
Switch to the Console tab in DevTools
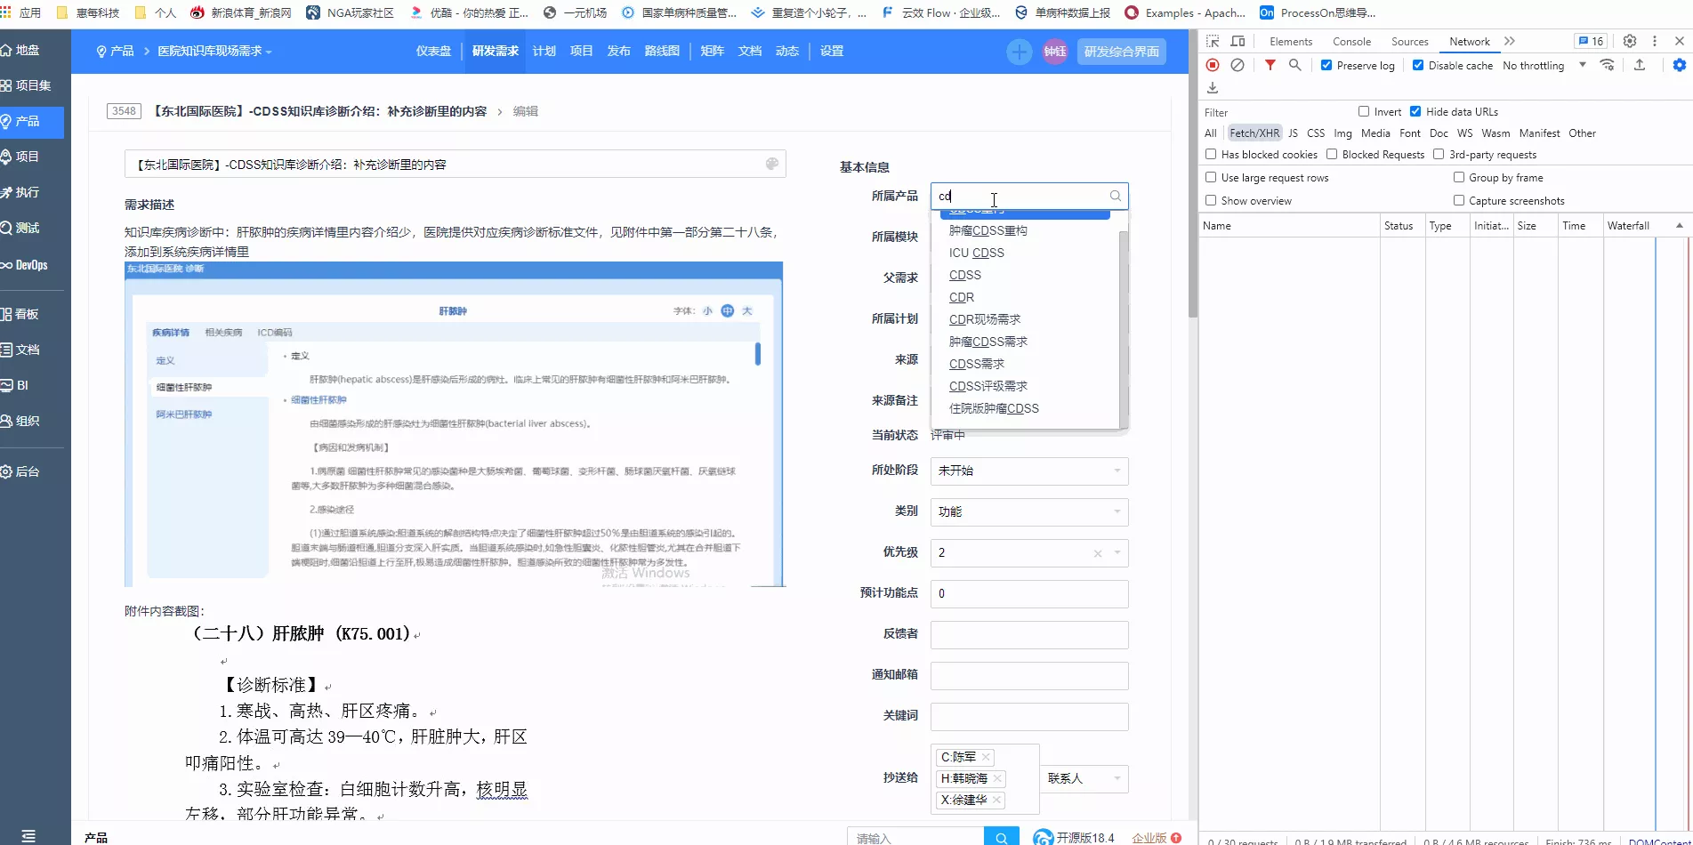click(x=1351, y=41)
